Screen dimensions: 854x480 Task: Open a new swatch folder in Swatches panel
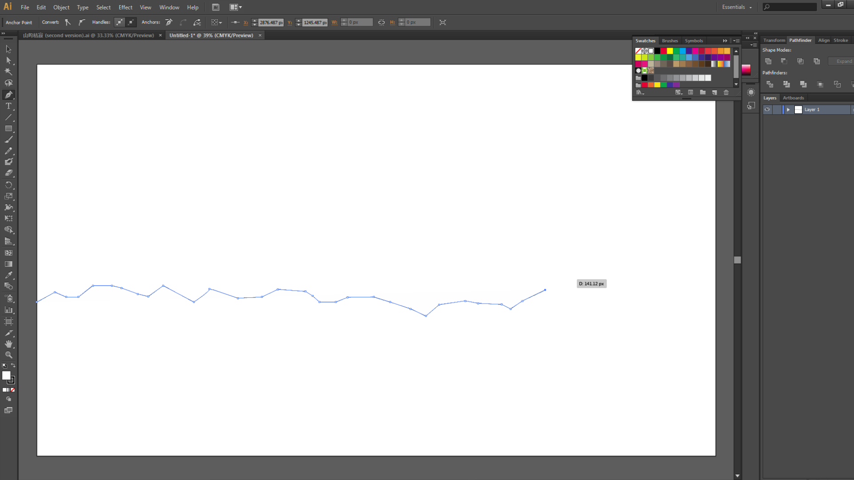703,92
